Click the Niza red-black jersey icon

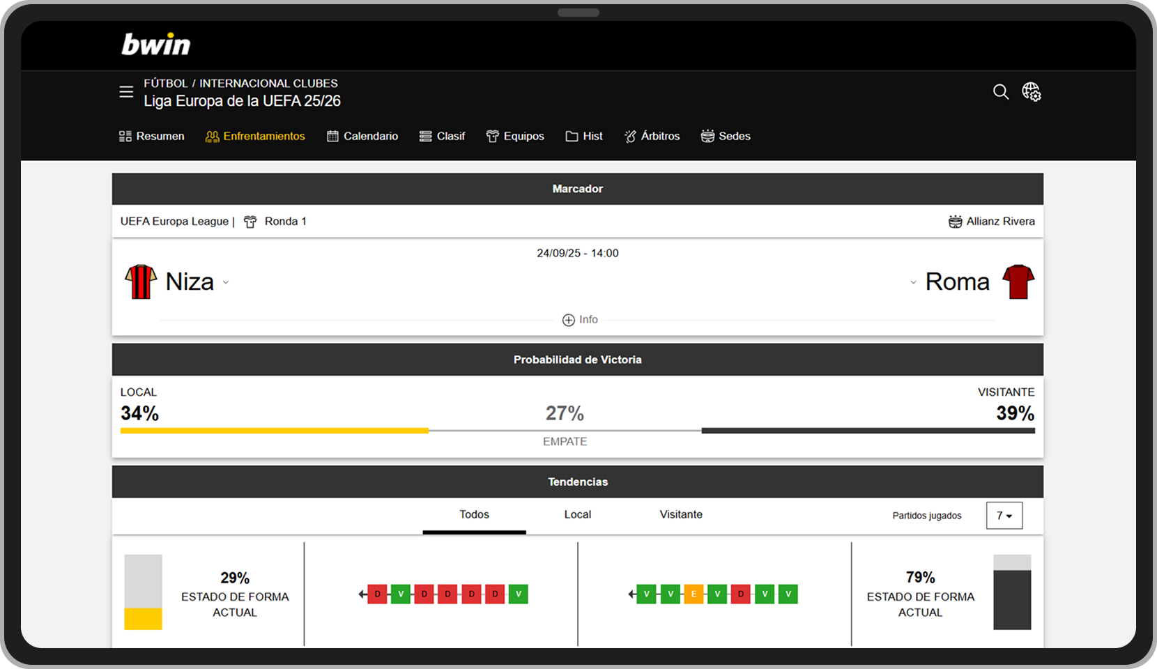pyautogui.click(x=141, y=282)
